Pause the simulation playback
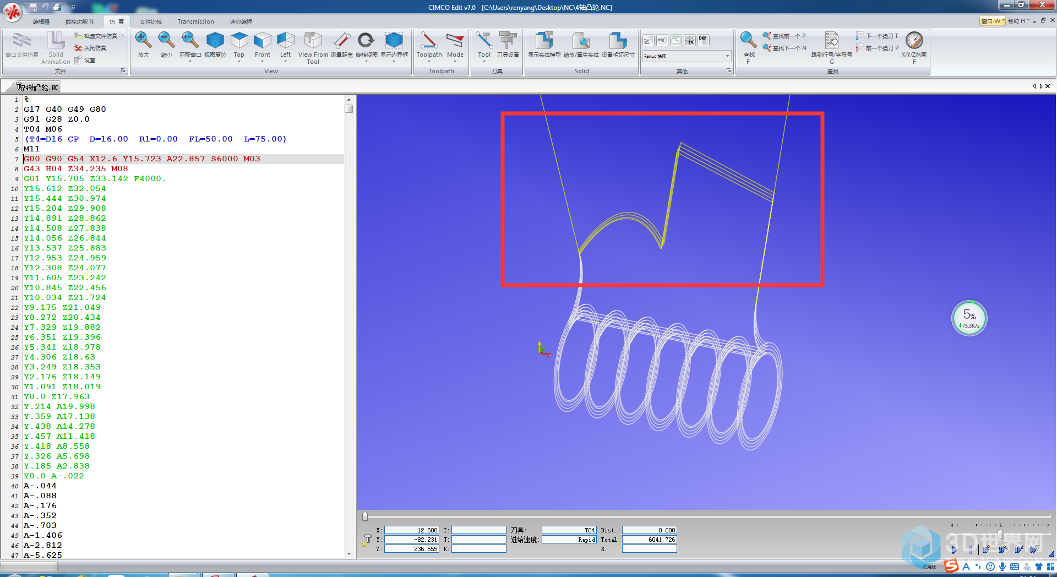The image size is (1057, 577). point(970,549)
